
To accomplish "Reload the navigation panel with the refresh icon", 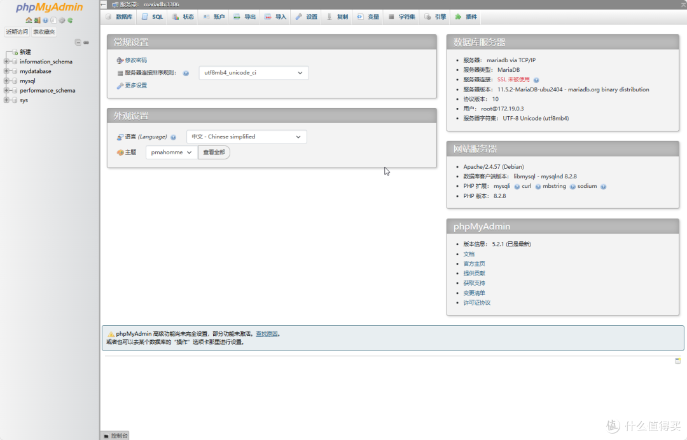I will (70, 20).
